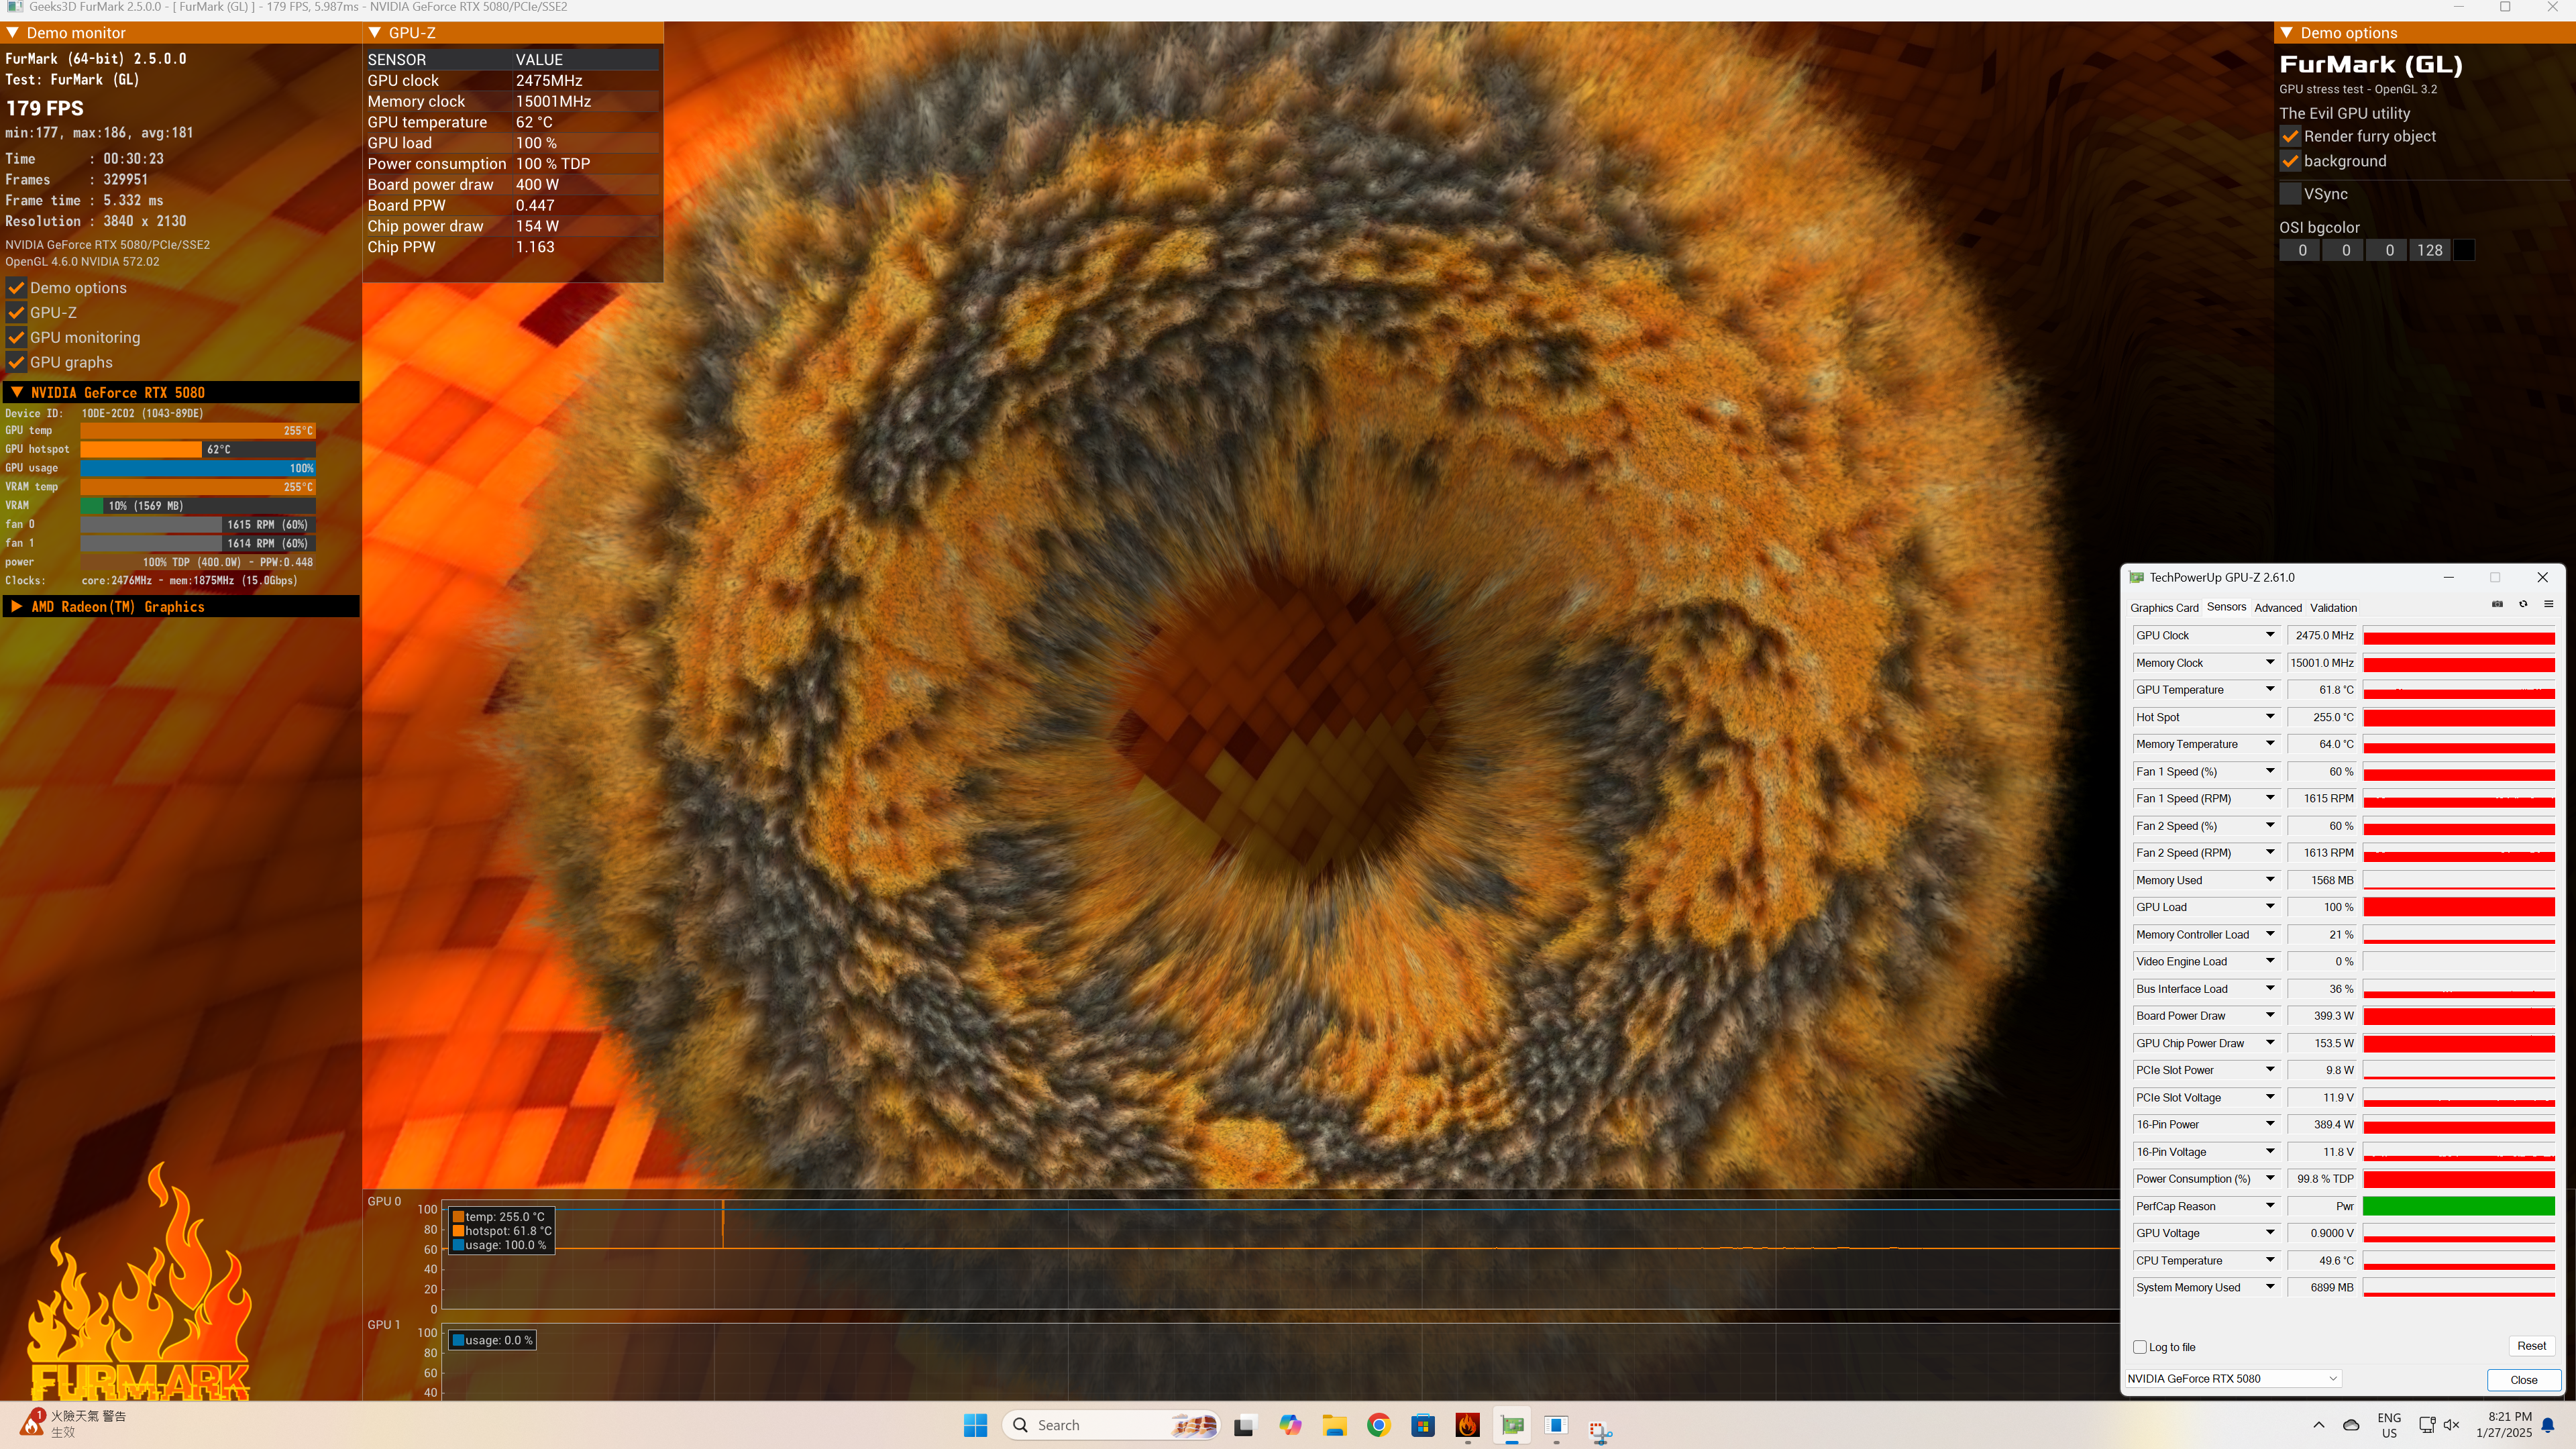Viewport: 2576px width, 1449px height.
Task: Open the System Memory Used sensor dropdown
Action: pos(2270,1287)
